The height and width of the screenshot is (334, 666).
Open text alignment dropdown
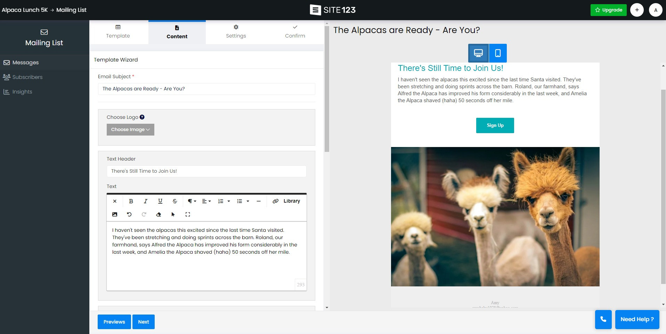coord(206,201)
